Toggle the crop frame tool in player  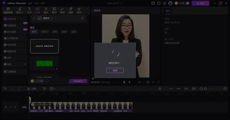pos(153,82)
